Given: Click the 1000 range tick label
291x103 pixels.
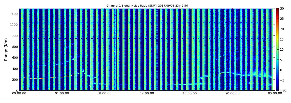Looking at the screenshot, I should (x=14, y=36).
